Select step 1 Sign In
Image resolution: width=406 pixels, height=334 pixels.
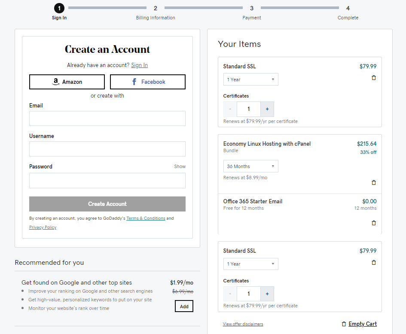pos(59,12)
